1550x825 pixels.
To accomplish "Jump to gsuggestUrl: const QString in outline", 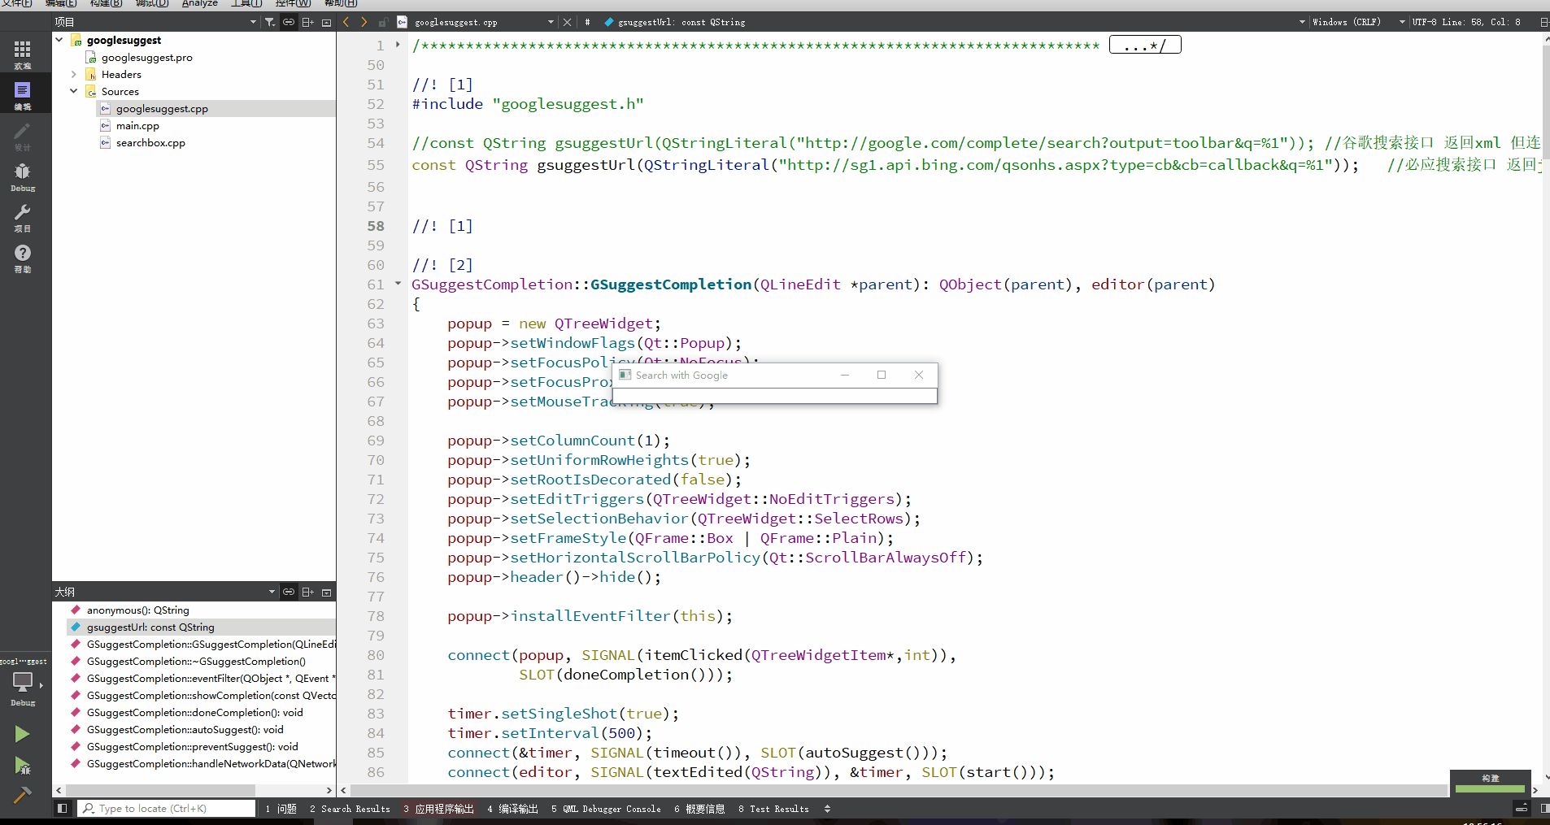I will [x=150, y=627].
